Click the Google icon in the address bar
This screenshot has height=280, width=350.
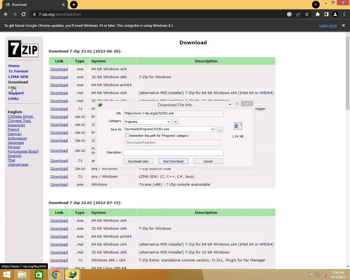coord(289,14)
